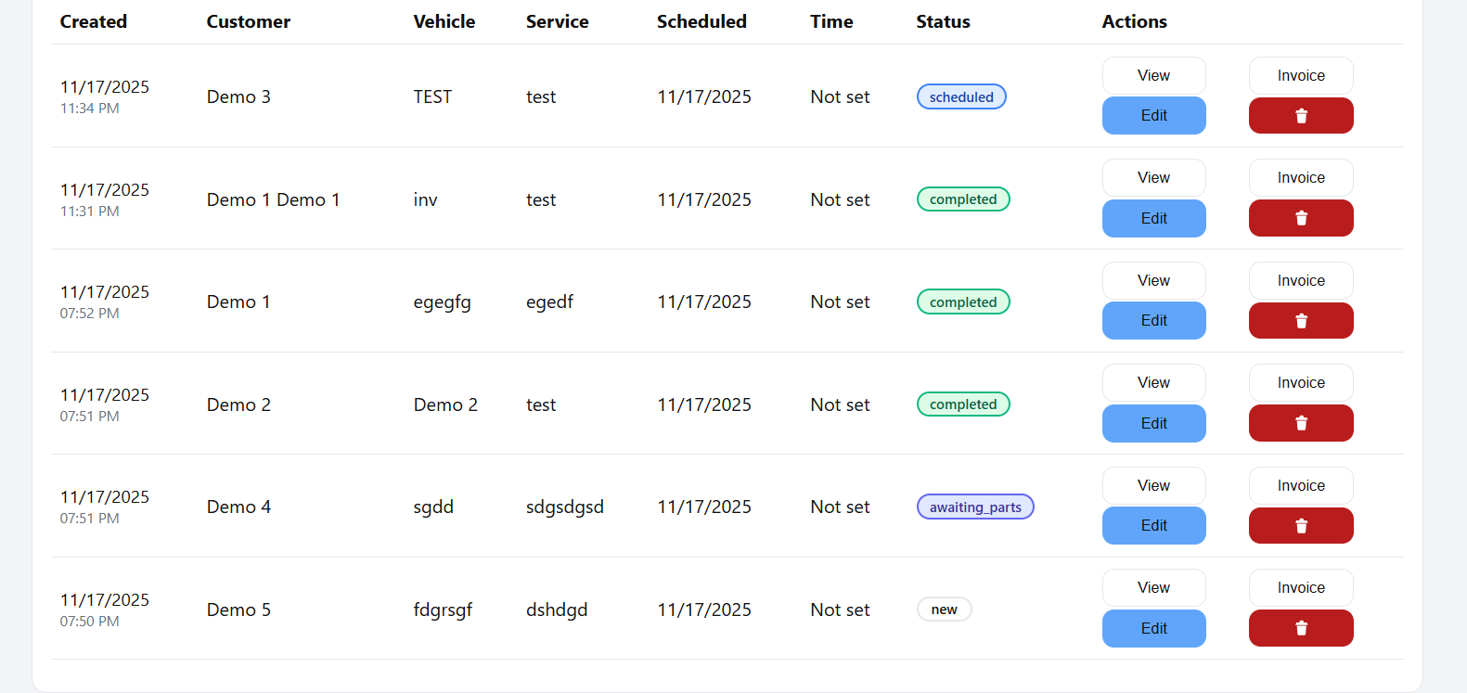Edit the job with vehicle inv
The image size is (1467, 693).
pyautogui.click(x=1153, y=218)
